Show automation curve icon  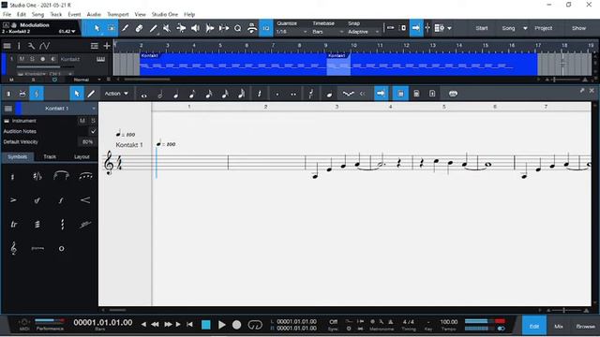[x=44, y=46]
